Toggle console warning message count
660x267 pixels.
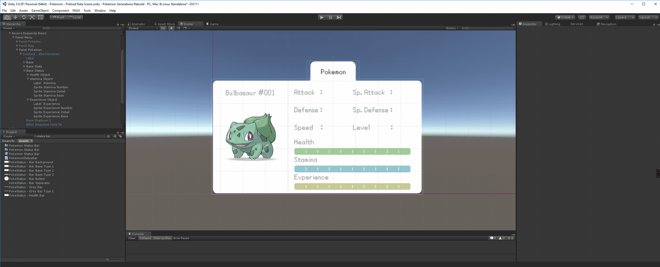tap(502, 238)
